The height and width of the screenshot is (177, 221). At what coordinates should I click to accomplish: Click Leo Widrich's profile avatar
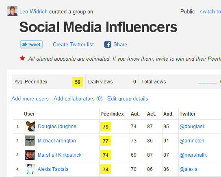click(13, 11)
